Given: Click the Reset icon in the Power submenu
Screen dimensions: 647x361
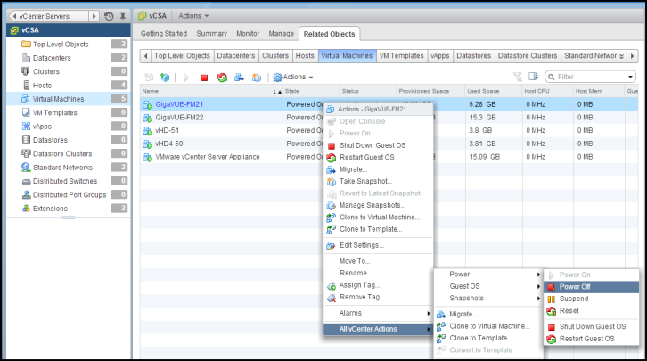Looking at the screenshot, I should [x=551, y=311].
